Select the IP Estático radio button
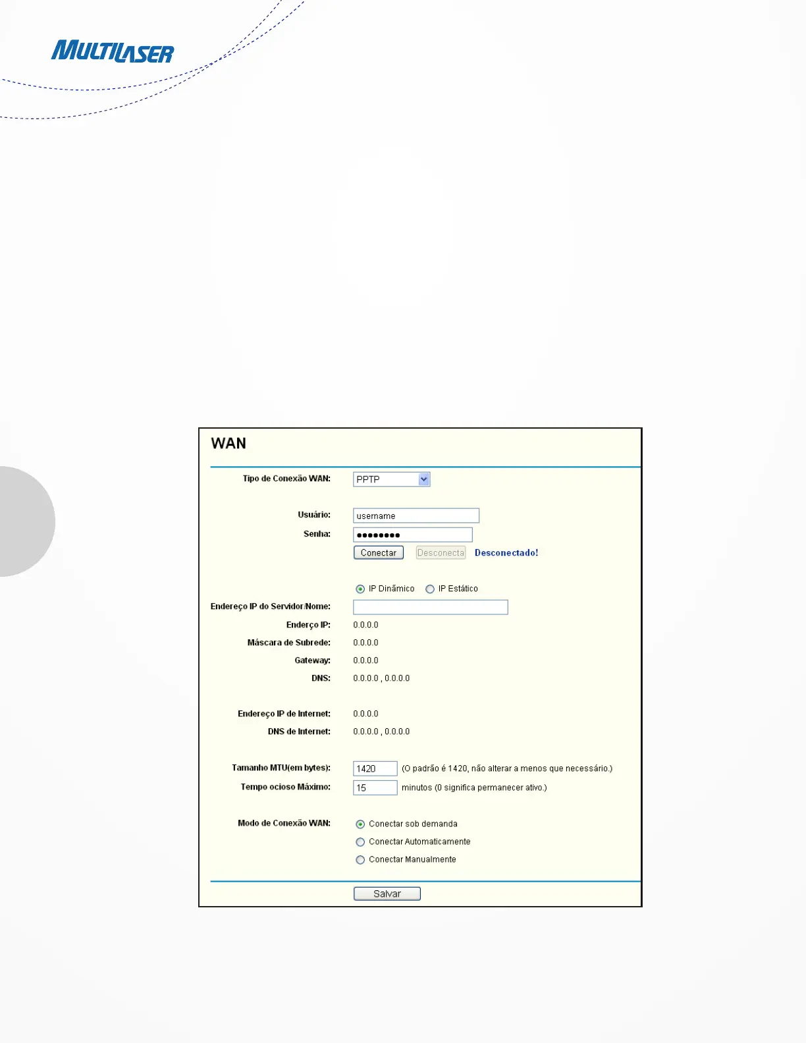Image resolution: width=806 pixels, height=1043 pixels. click(430, 589)
